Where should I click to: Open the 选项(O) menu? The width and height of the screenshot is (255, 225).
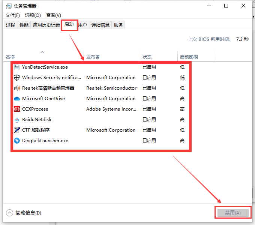(x=33, y=15)
